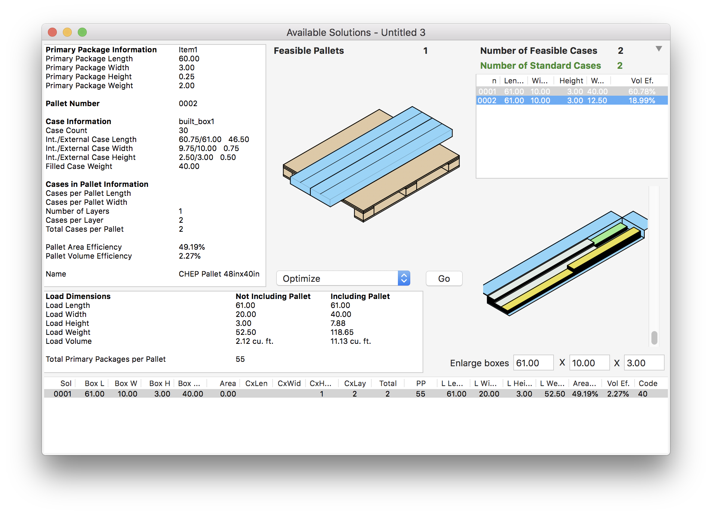Sort solutions by Box L column
The height and width of the screenshot is (515, 712).
coord(94,383)
